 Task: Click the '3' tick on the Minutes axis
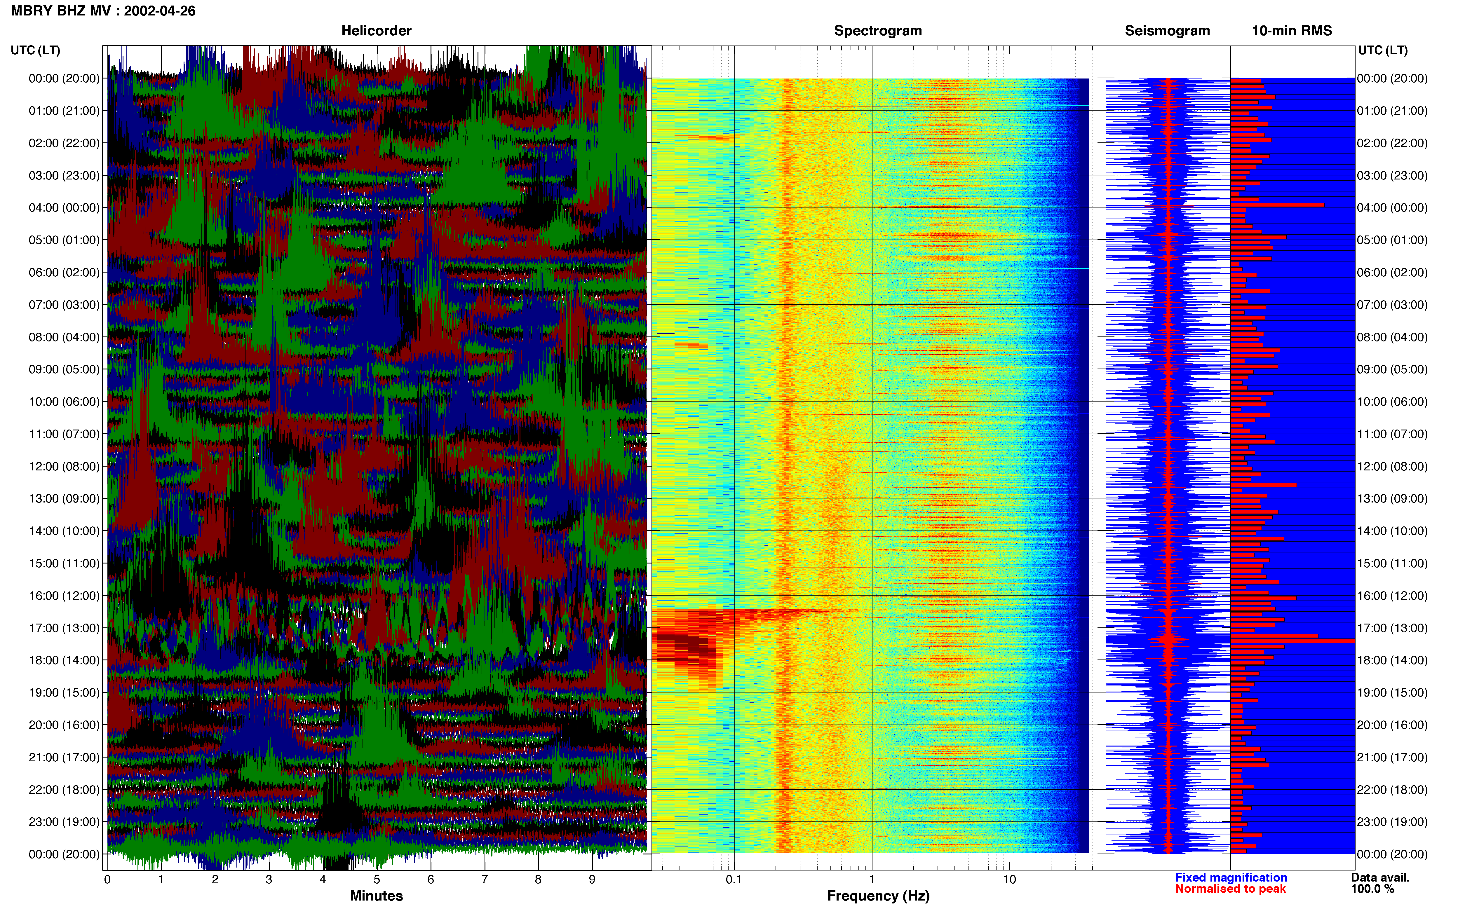269,880
